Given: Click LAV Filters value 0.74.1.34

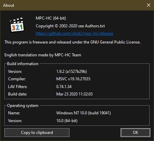Looking at the screenshot, I should pos(64,87).
